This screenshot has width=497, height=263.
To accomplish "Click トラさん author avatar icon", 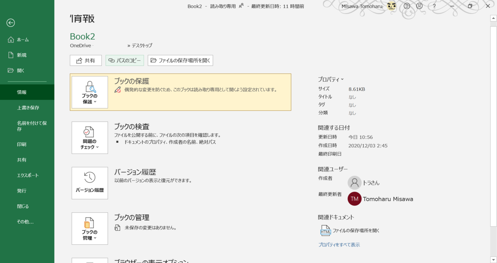I will [x=355, y=182].
